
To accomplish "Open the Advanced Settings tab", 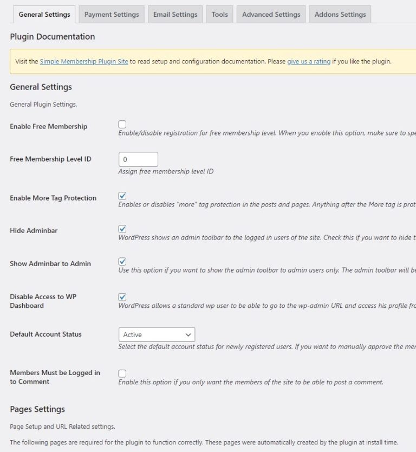I will 271,14.
